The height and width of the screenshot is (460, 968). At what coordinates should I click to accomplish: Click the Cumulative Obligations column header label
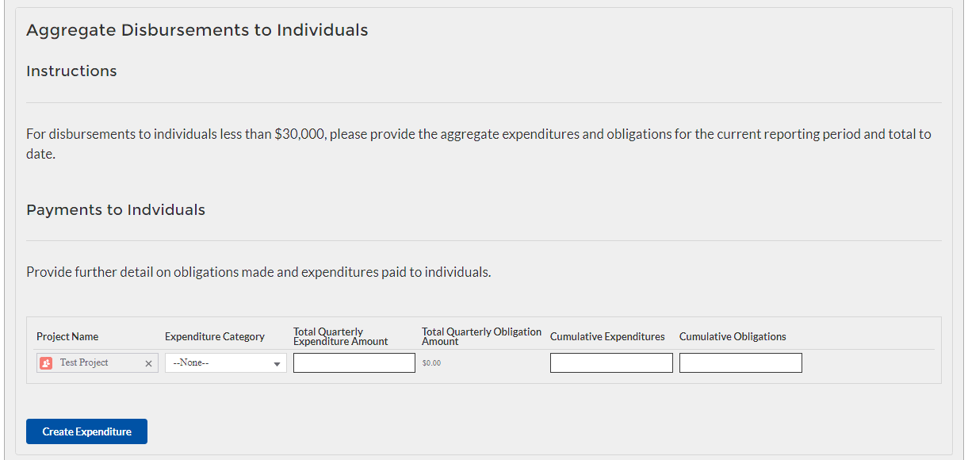pos(733,337)
